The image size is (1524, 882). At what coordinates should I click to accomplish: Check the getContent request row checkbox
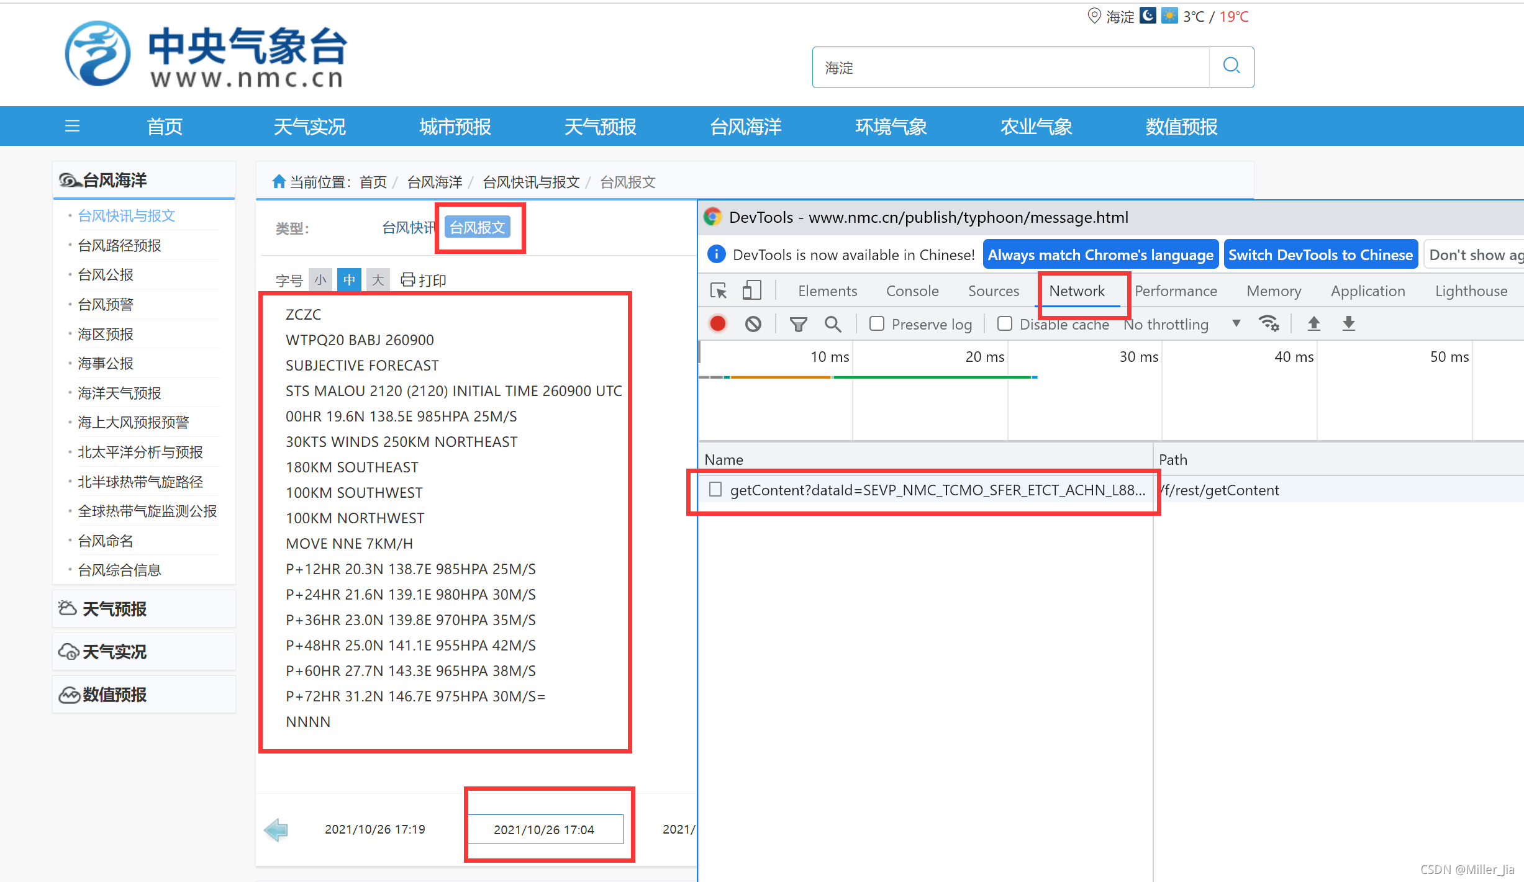pyautogui.click(x=715, y=490)
